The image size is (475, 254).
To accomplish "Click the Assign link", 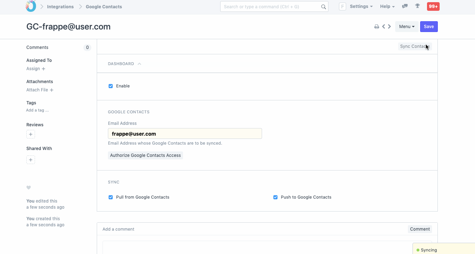I will click(33, 69).
